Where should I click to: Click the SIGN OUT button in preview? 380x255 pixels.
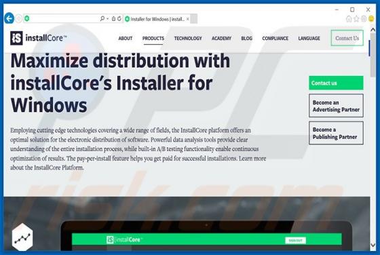[x=295, y=240]
